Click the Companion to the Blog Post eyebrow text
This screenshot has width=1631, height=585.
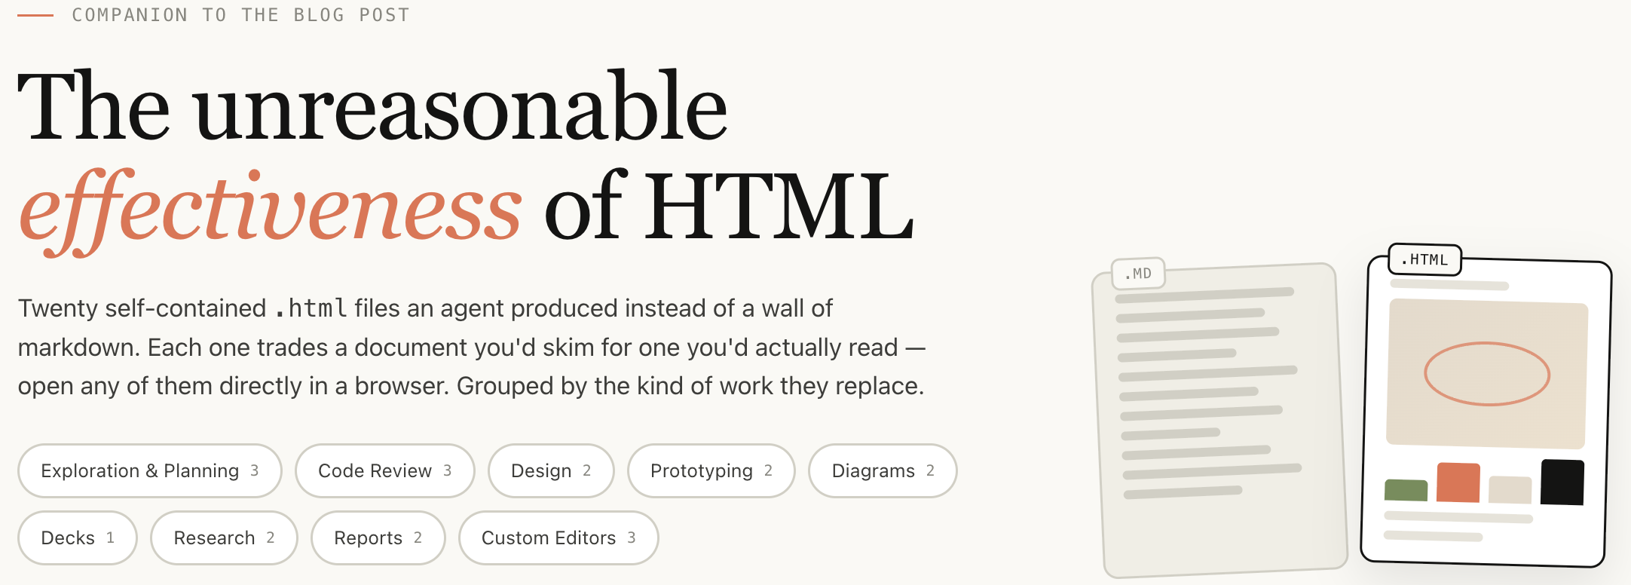tap(240, 15)
